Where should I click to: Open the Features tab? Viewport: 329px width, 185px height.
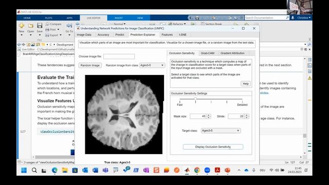tap(167, 34)
